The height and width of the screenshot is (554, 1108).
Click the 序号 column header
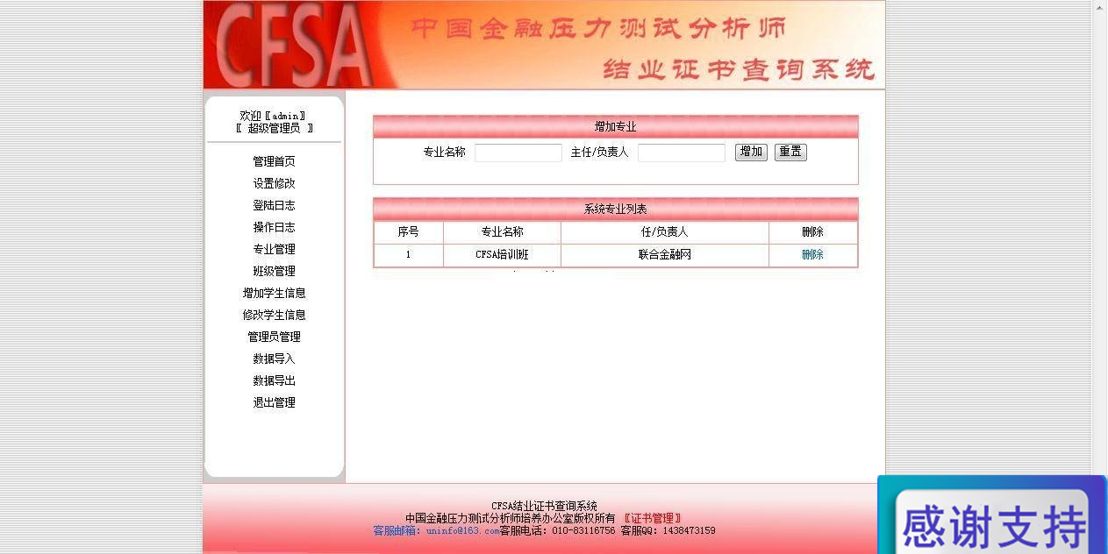408,231
